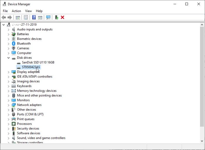Select the Print queues printer icon
Viewport: 205px width, 150px height.
[13, 119]
